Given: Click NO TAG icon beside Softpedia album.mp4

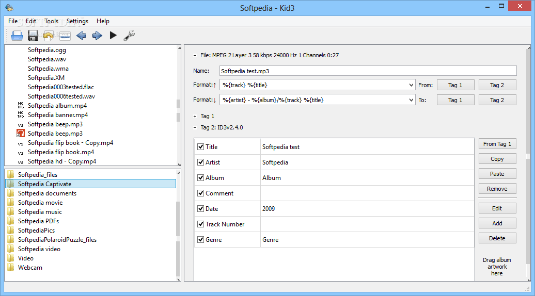Looking at the screenshot, I should (21, 105).
